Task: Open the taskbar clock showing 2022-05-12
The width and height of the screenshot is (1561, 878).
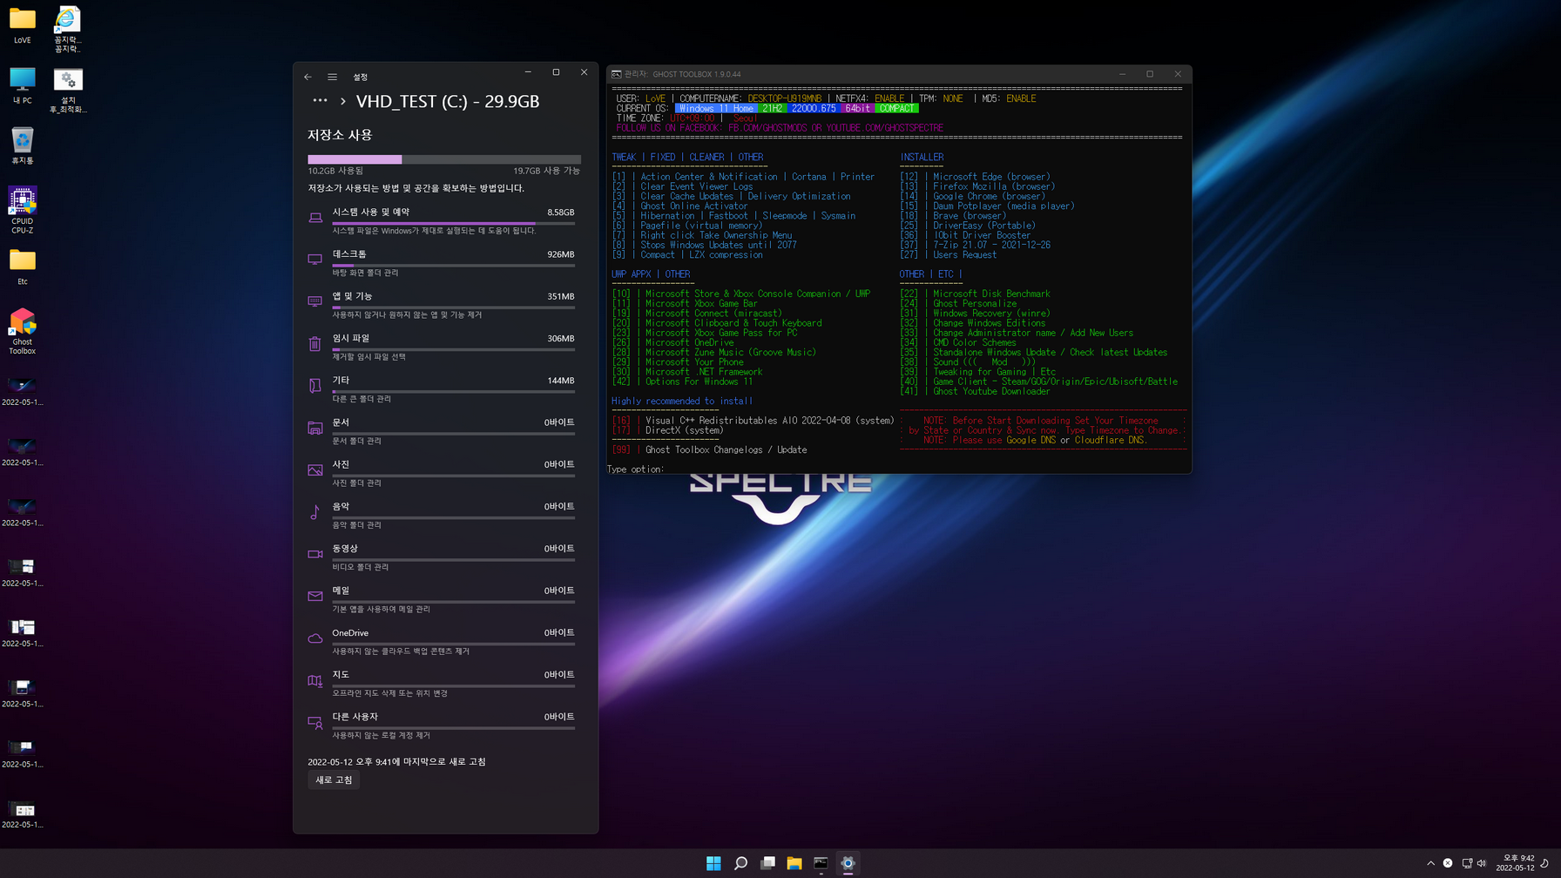Action: click(1515, 863)
